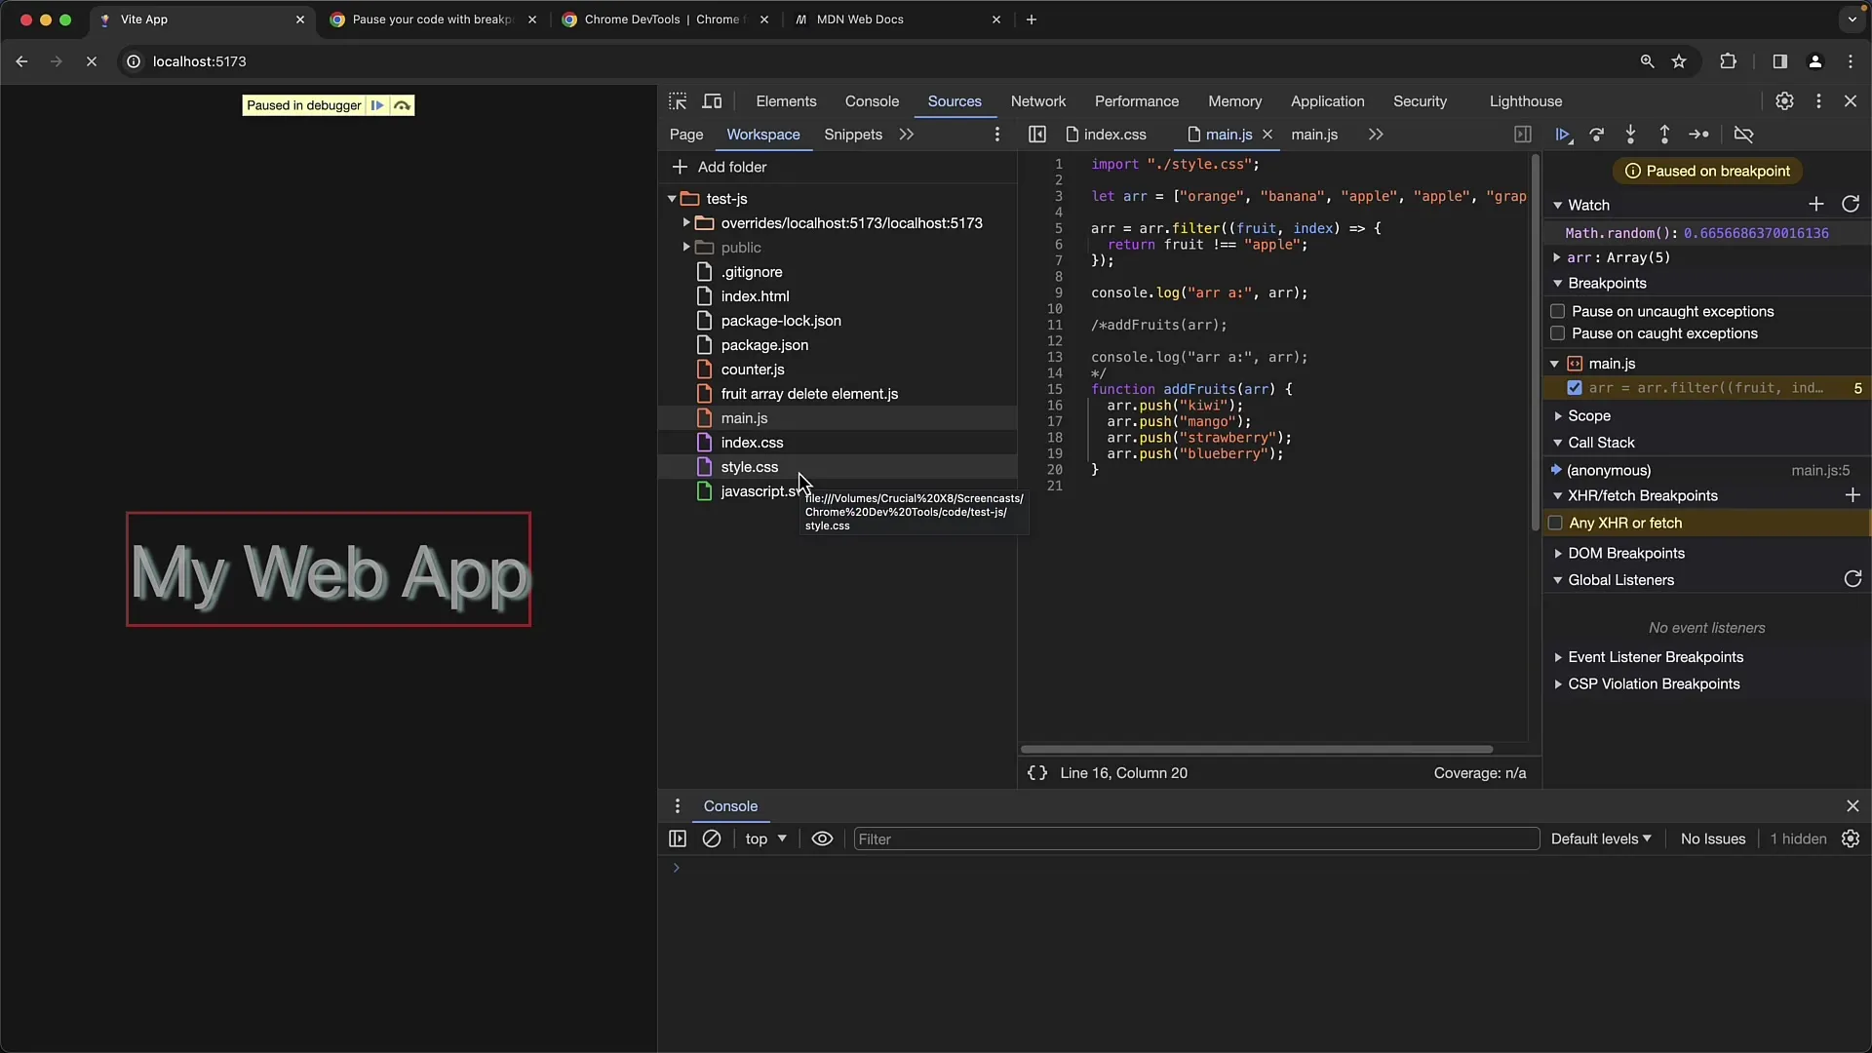Show the console sidebar
Screen dimensions: 1872x1053
coord(678,839)
